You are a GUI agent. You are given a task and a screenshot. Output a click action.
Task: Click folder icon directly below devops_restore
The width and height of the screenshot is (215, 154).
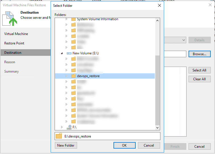[x=73, y=81]
